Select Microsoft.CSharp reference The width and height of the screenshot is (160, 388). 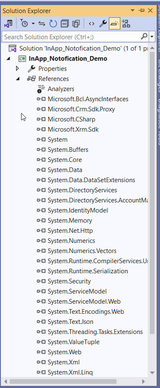[x=71, y=119]
